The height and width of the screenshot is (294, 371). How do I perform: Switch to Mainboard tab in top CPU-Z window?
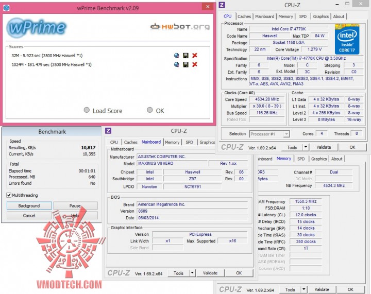click(264, 16)
